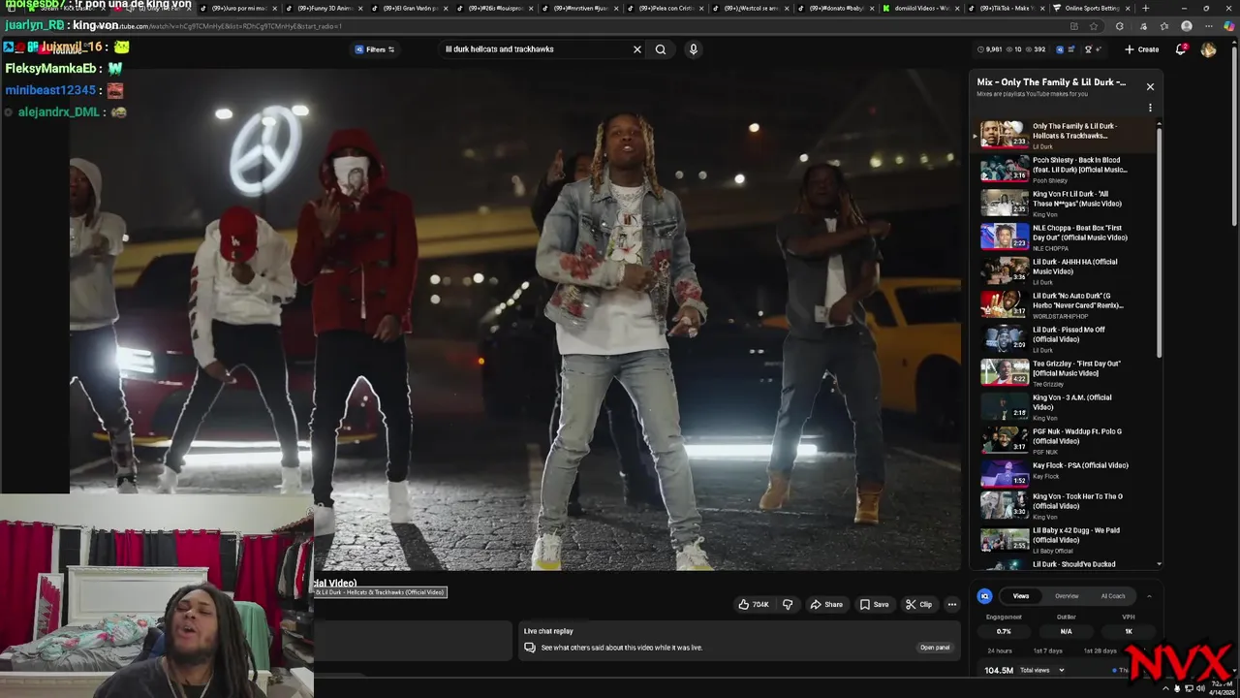Play King Von 3 A.M. video
Screen dimensions: 1240x698
pyautogui.click(x=1066, y=407)
